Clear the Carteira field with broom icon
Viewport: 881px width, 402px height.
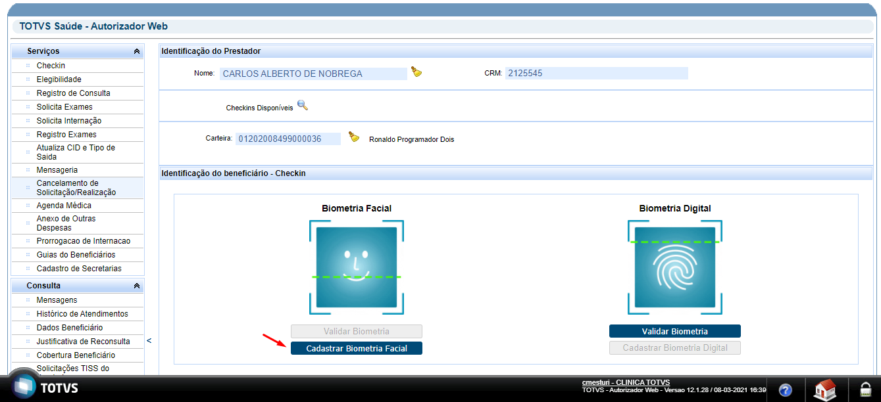coord(354,137)
